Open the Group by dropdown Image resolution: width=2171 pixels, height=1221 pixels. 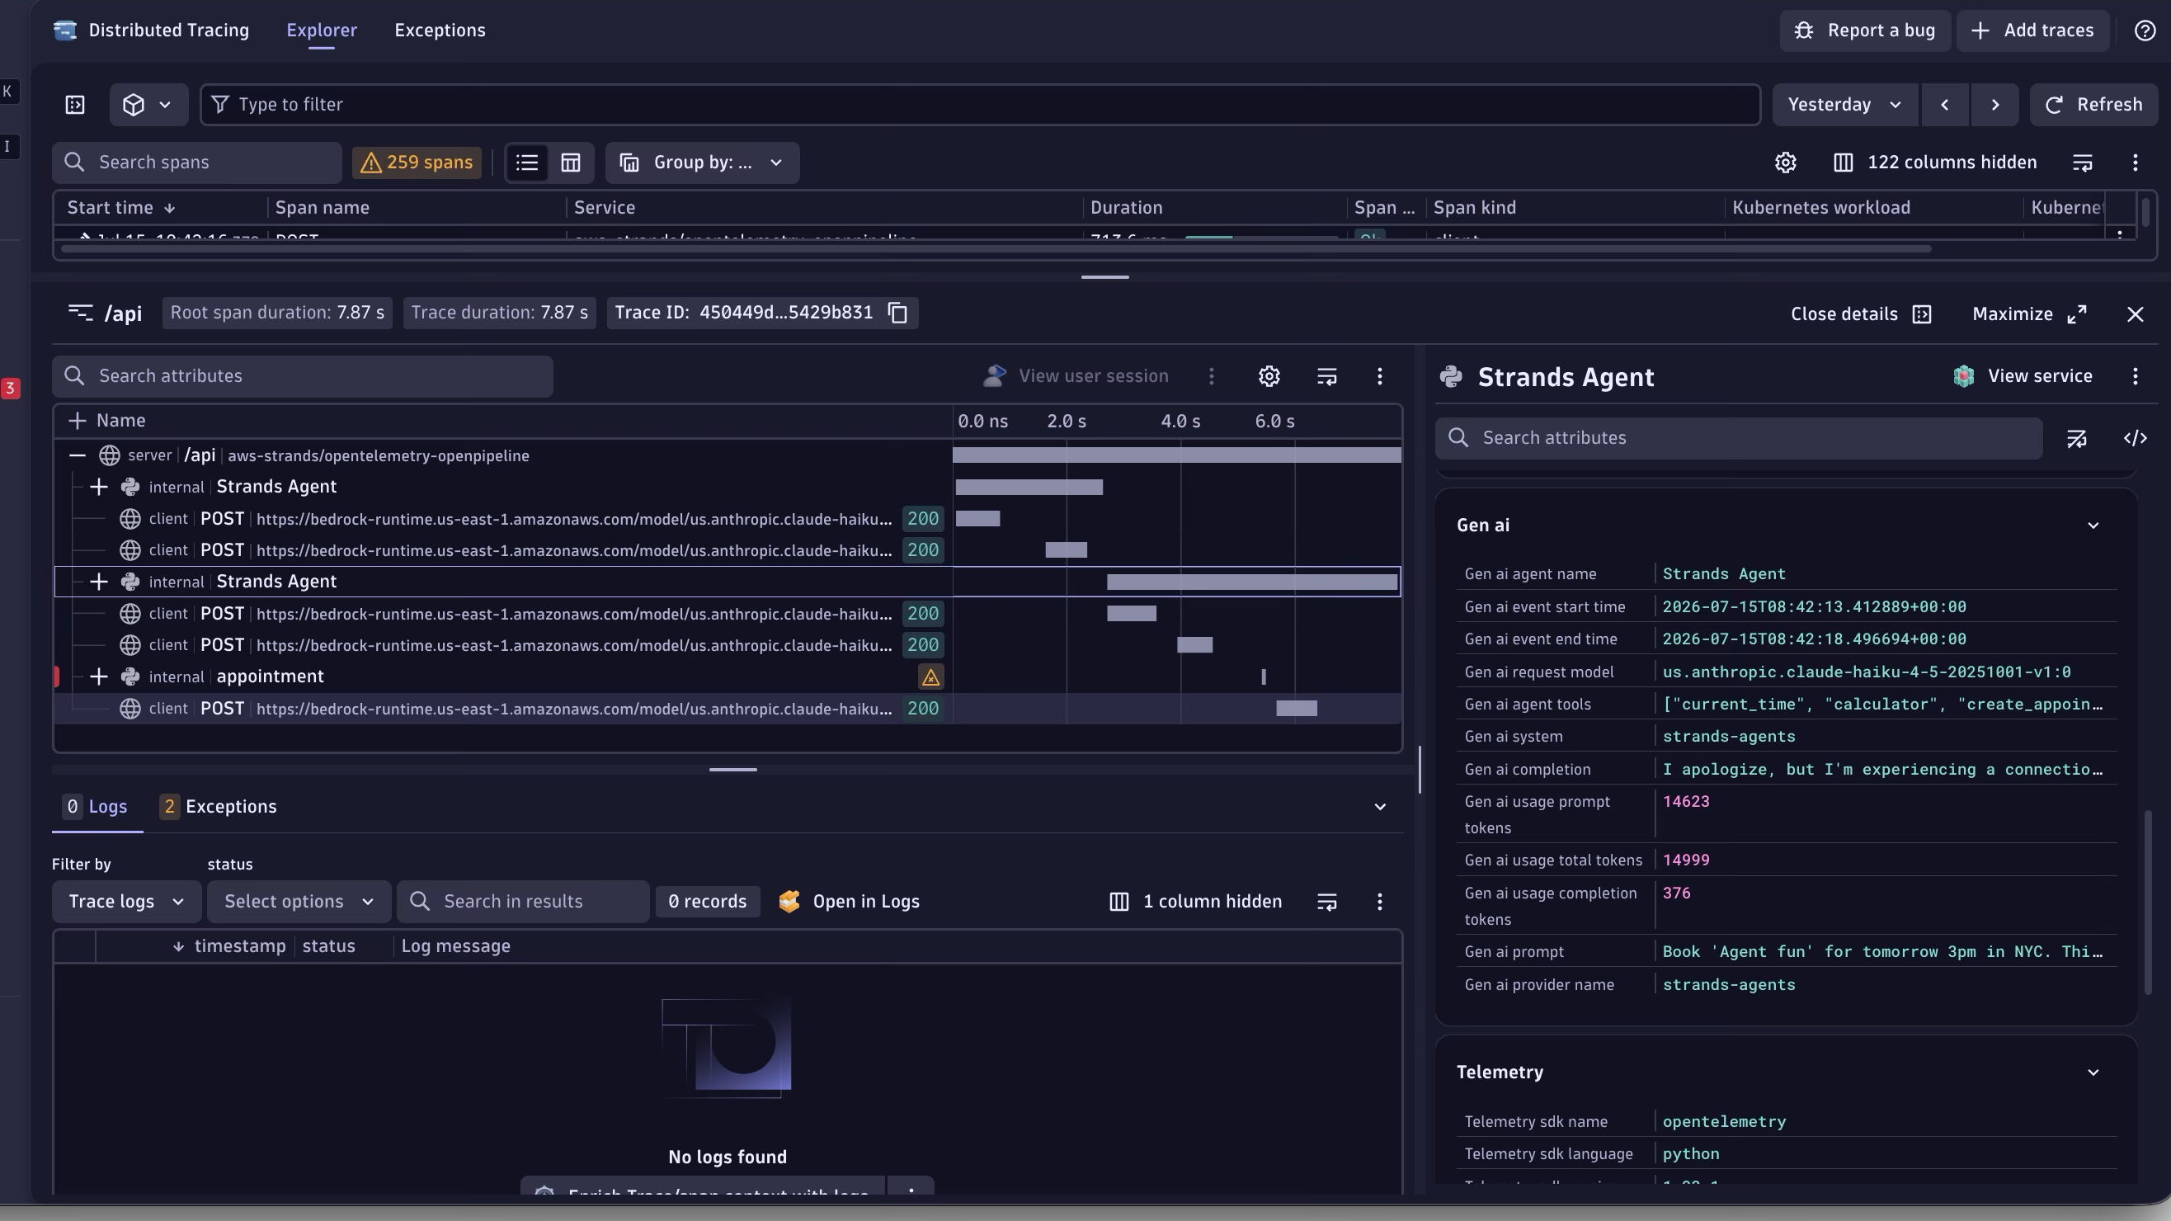pyautogui.click(x=702, y=163)
